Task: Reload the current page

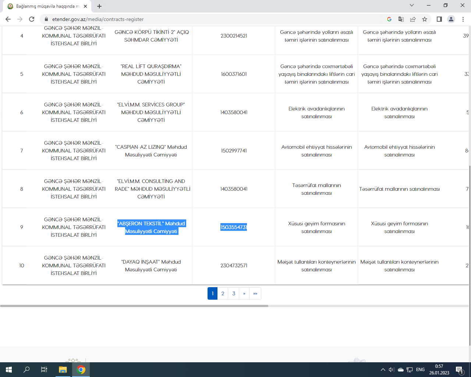Action: pos(32,19)
